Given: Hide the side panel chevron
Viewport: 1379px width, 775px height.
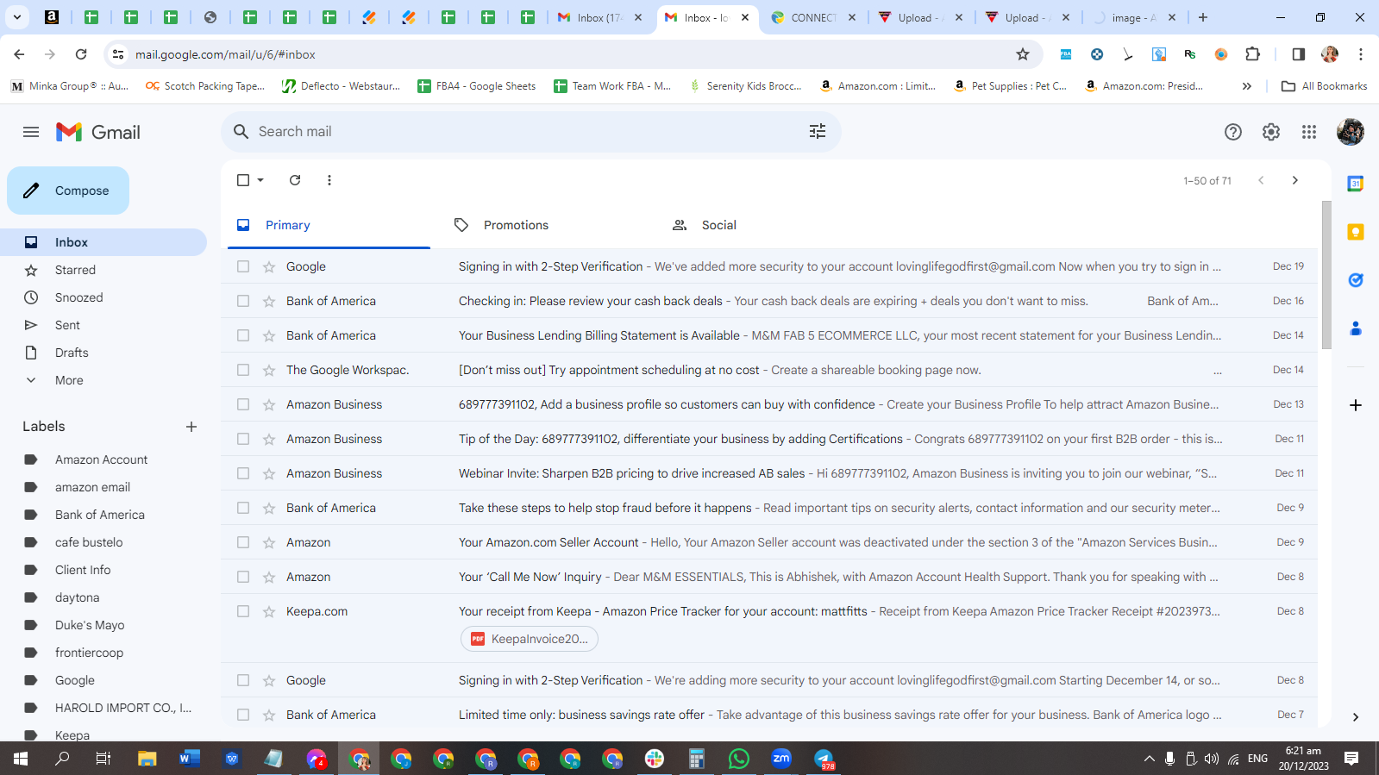Looking at the screenshot, I should pos(1356,717).
